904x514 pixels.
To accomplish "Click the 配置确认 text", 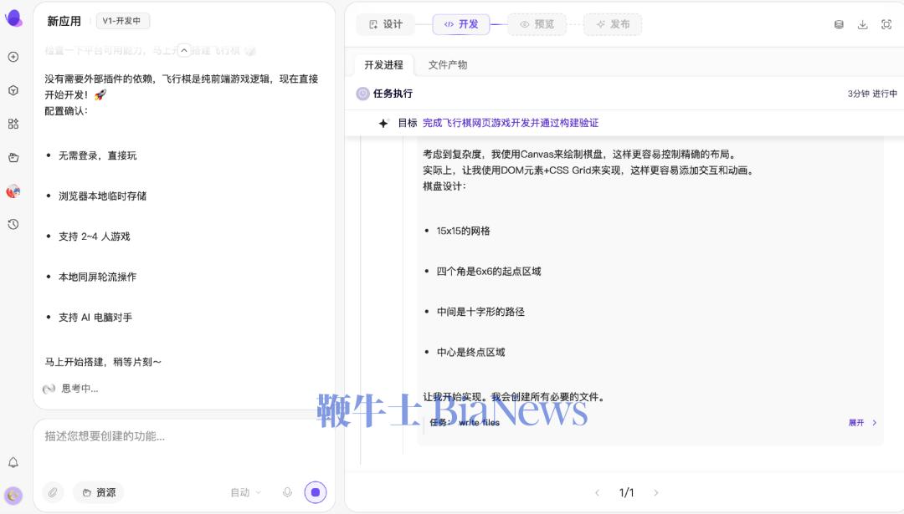I will tap(66, 111).
